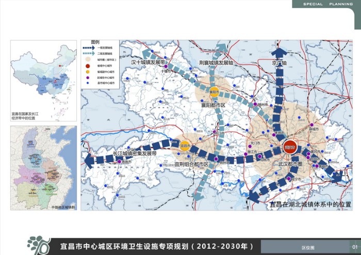Click the SPECIAL PLANNING header banner
This screenshot has width=361, height=255.
[x=327, y=4]
